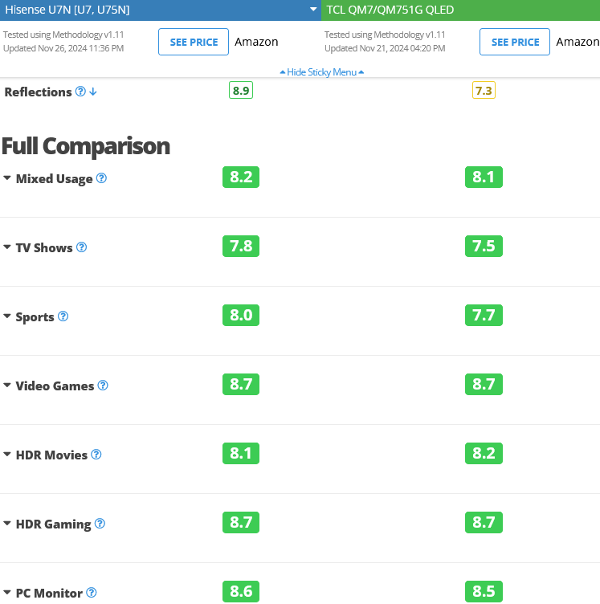
Task: Expand the HDR Gaming row triangle
Action: tap(7, 523)
